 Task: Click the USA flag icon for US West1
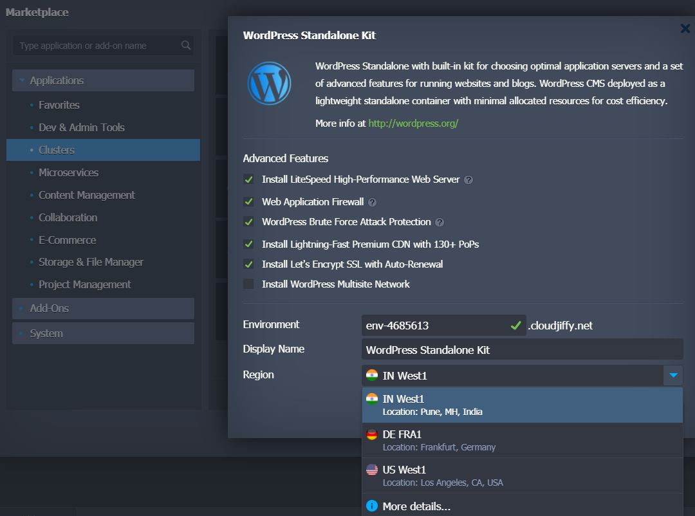(x=372, y=470)
